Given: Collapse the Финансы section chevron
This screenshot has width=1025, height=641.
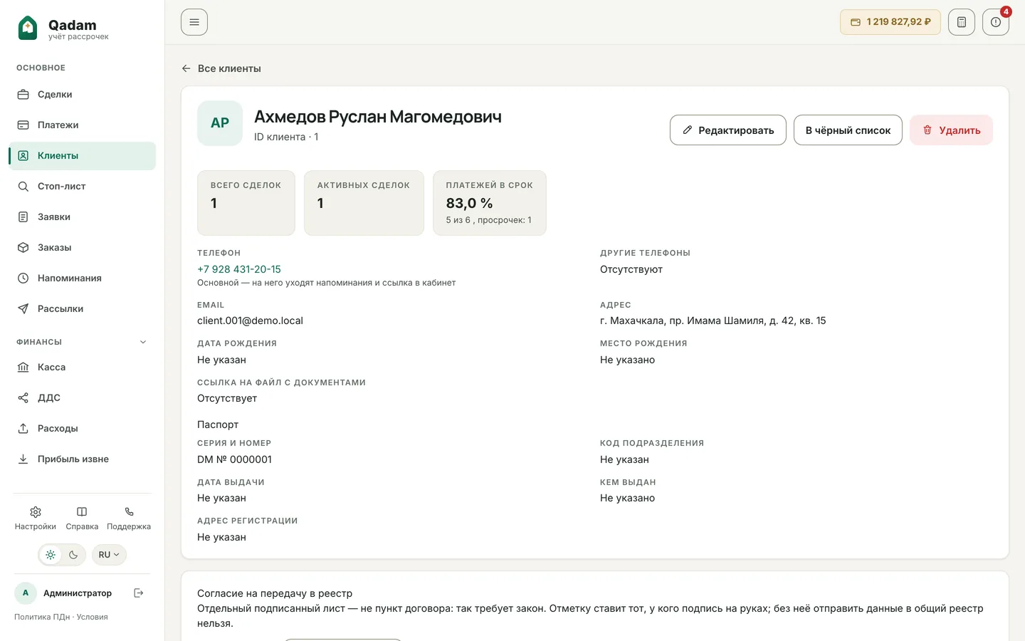Looking at the screenshot, I should [143, 342].
